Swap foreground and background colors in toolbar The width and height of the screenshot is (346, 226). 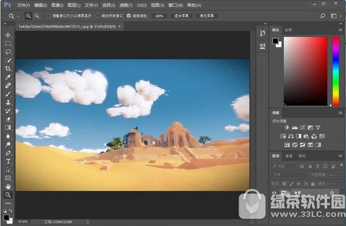pyautogui.click(x=10, y=211)
